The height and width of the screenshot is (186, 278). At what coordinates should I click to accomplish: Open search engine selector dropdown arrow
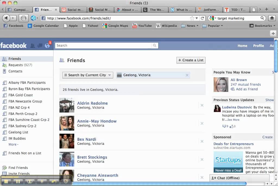pos(215,18)
